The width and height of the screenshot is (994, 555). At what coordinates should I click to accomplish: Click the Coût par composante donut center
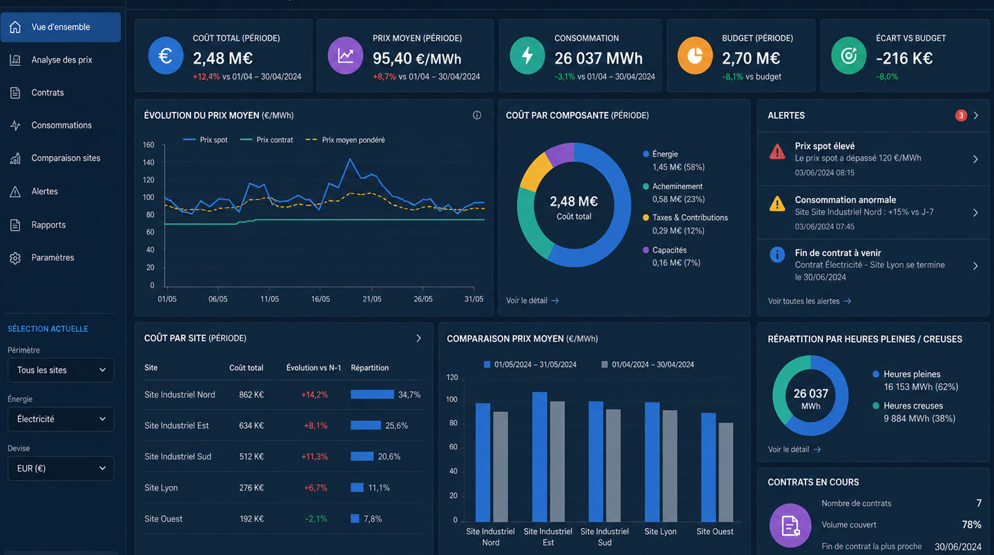[574, 206]
